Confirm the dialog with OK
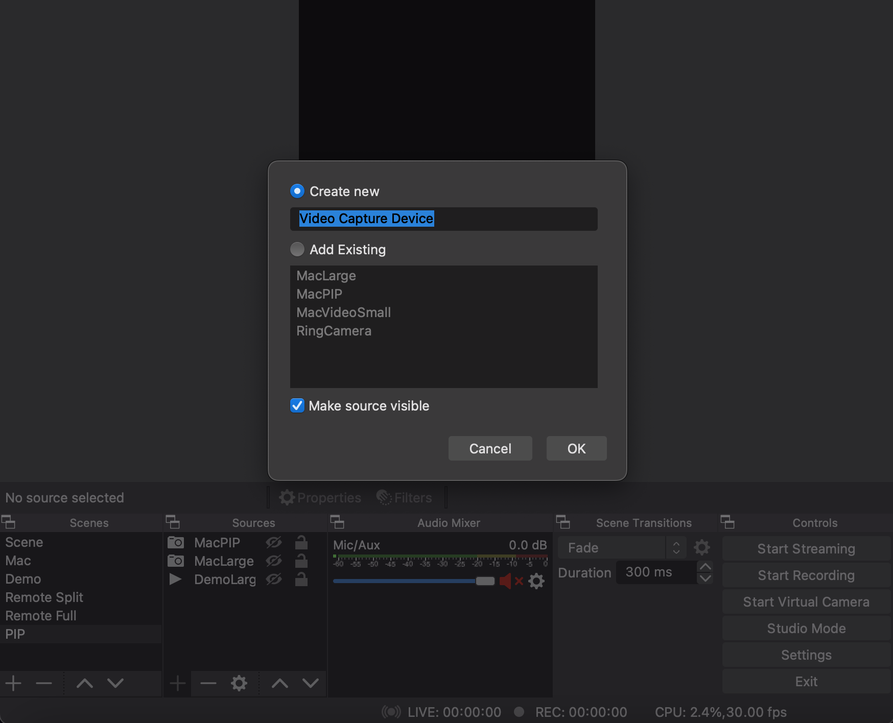 click(x=576, y=448)
